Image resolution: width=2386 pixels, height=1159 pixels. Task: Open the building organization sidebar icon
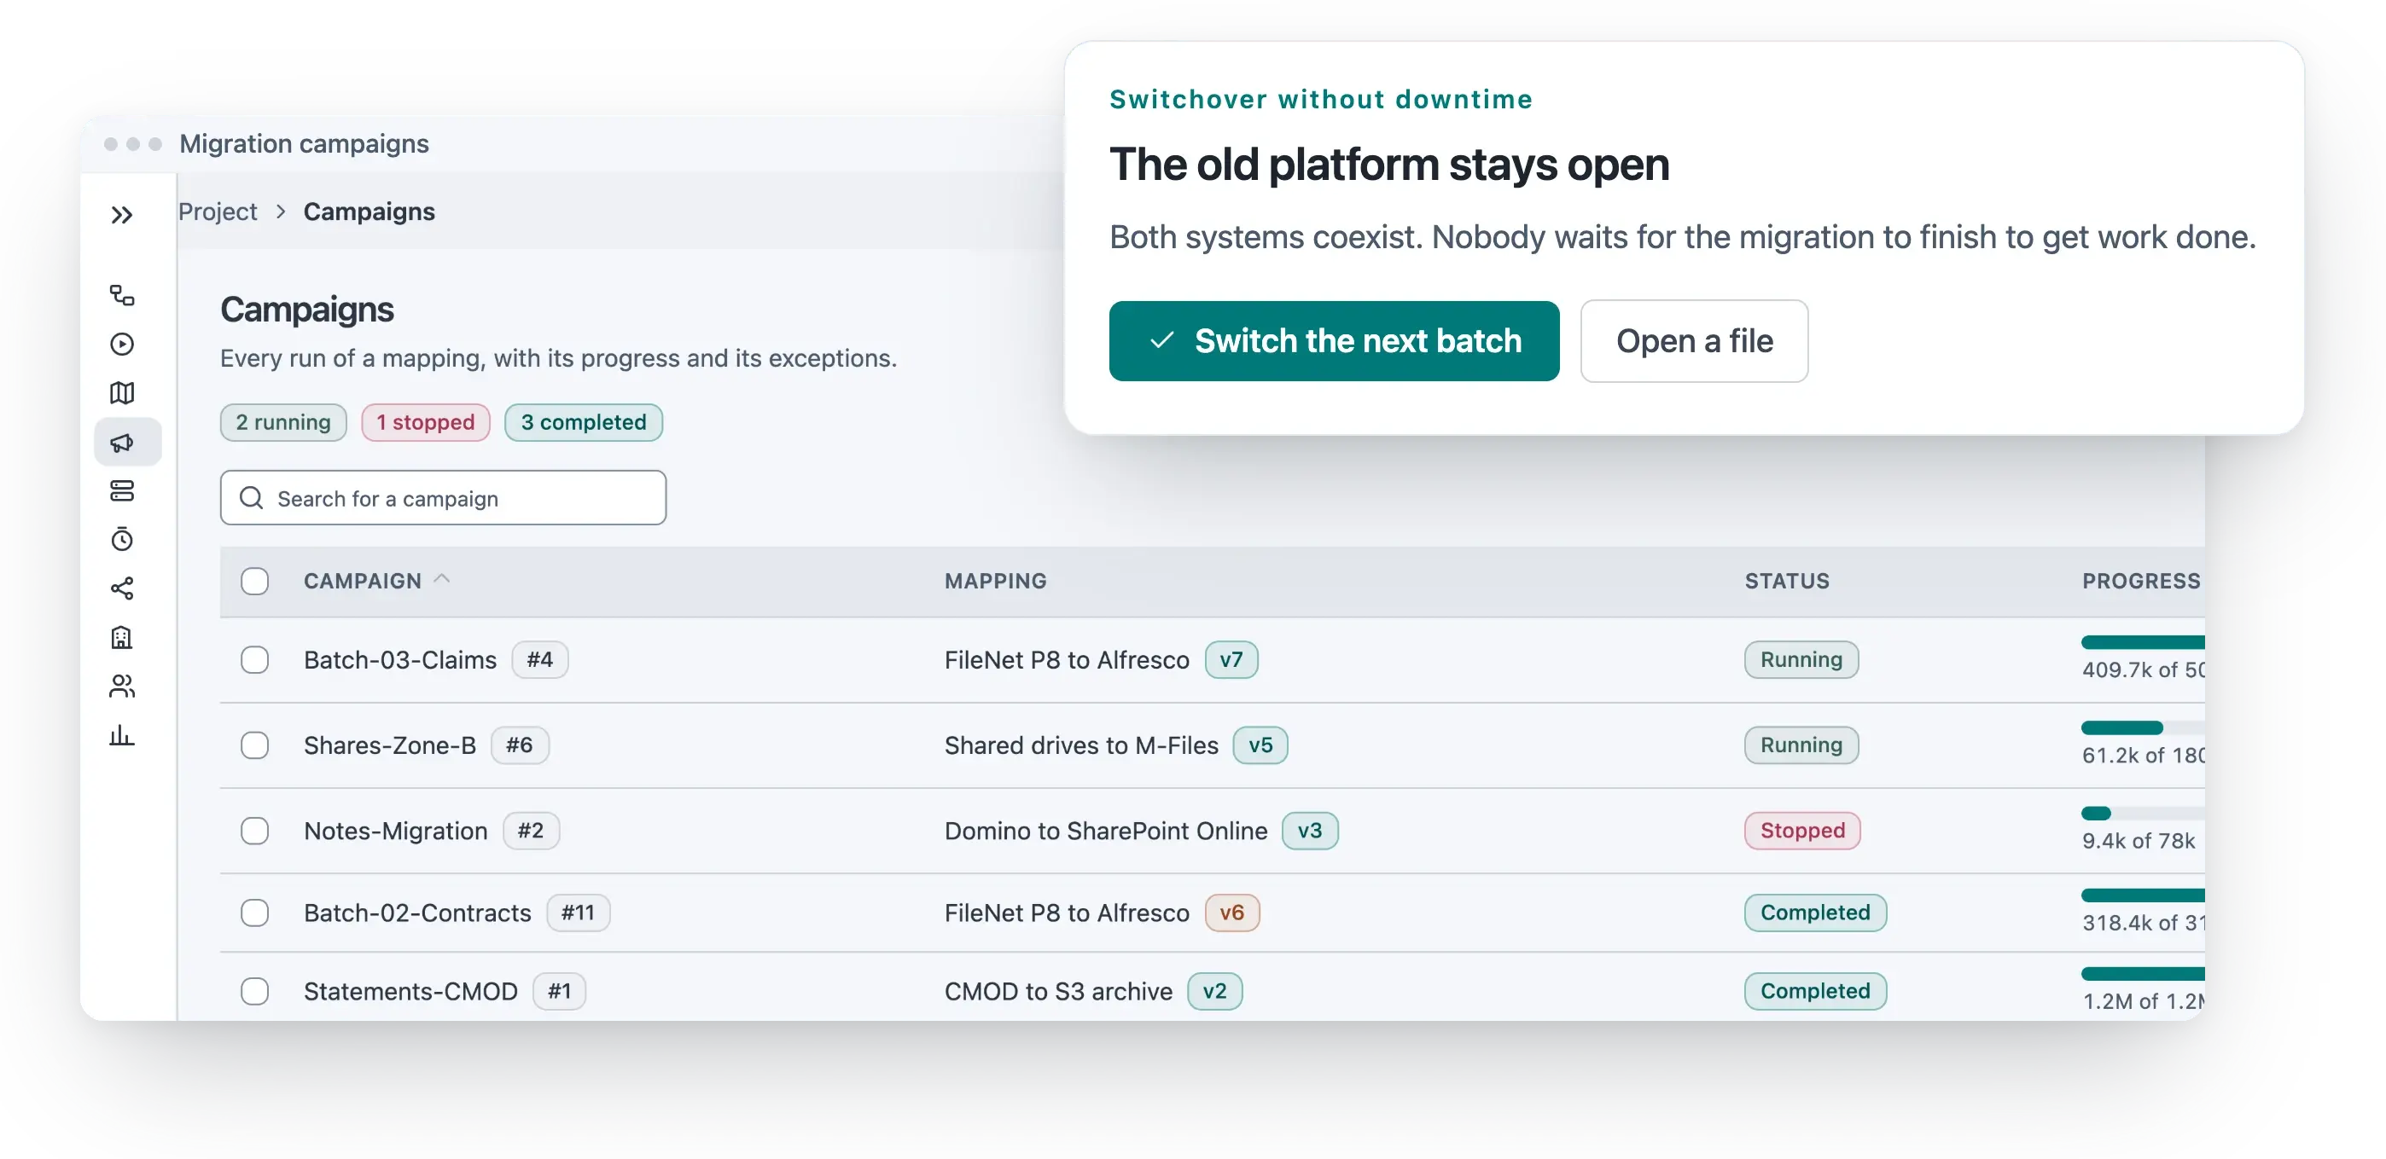[121, 638]
